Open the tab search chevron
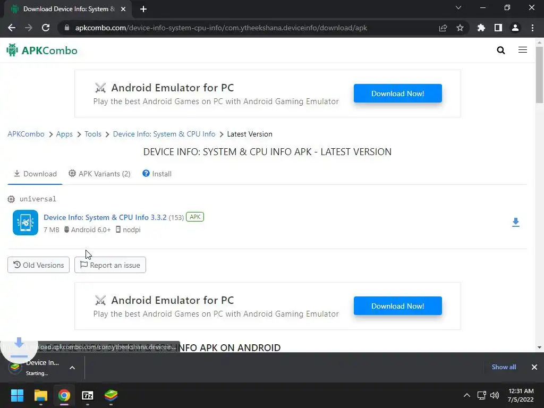544x408 pixels. click(458, 7)
